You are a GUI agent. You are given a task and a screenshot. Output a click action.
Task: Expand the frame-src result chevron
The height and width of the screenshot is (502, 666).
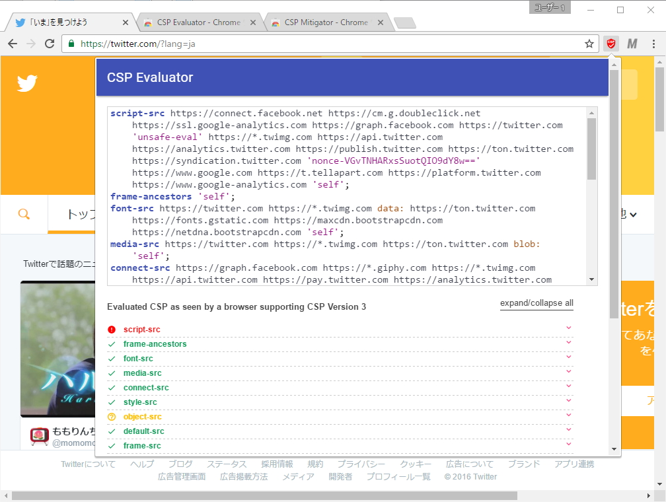click(569, 444)
